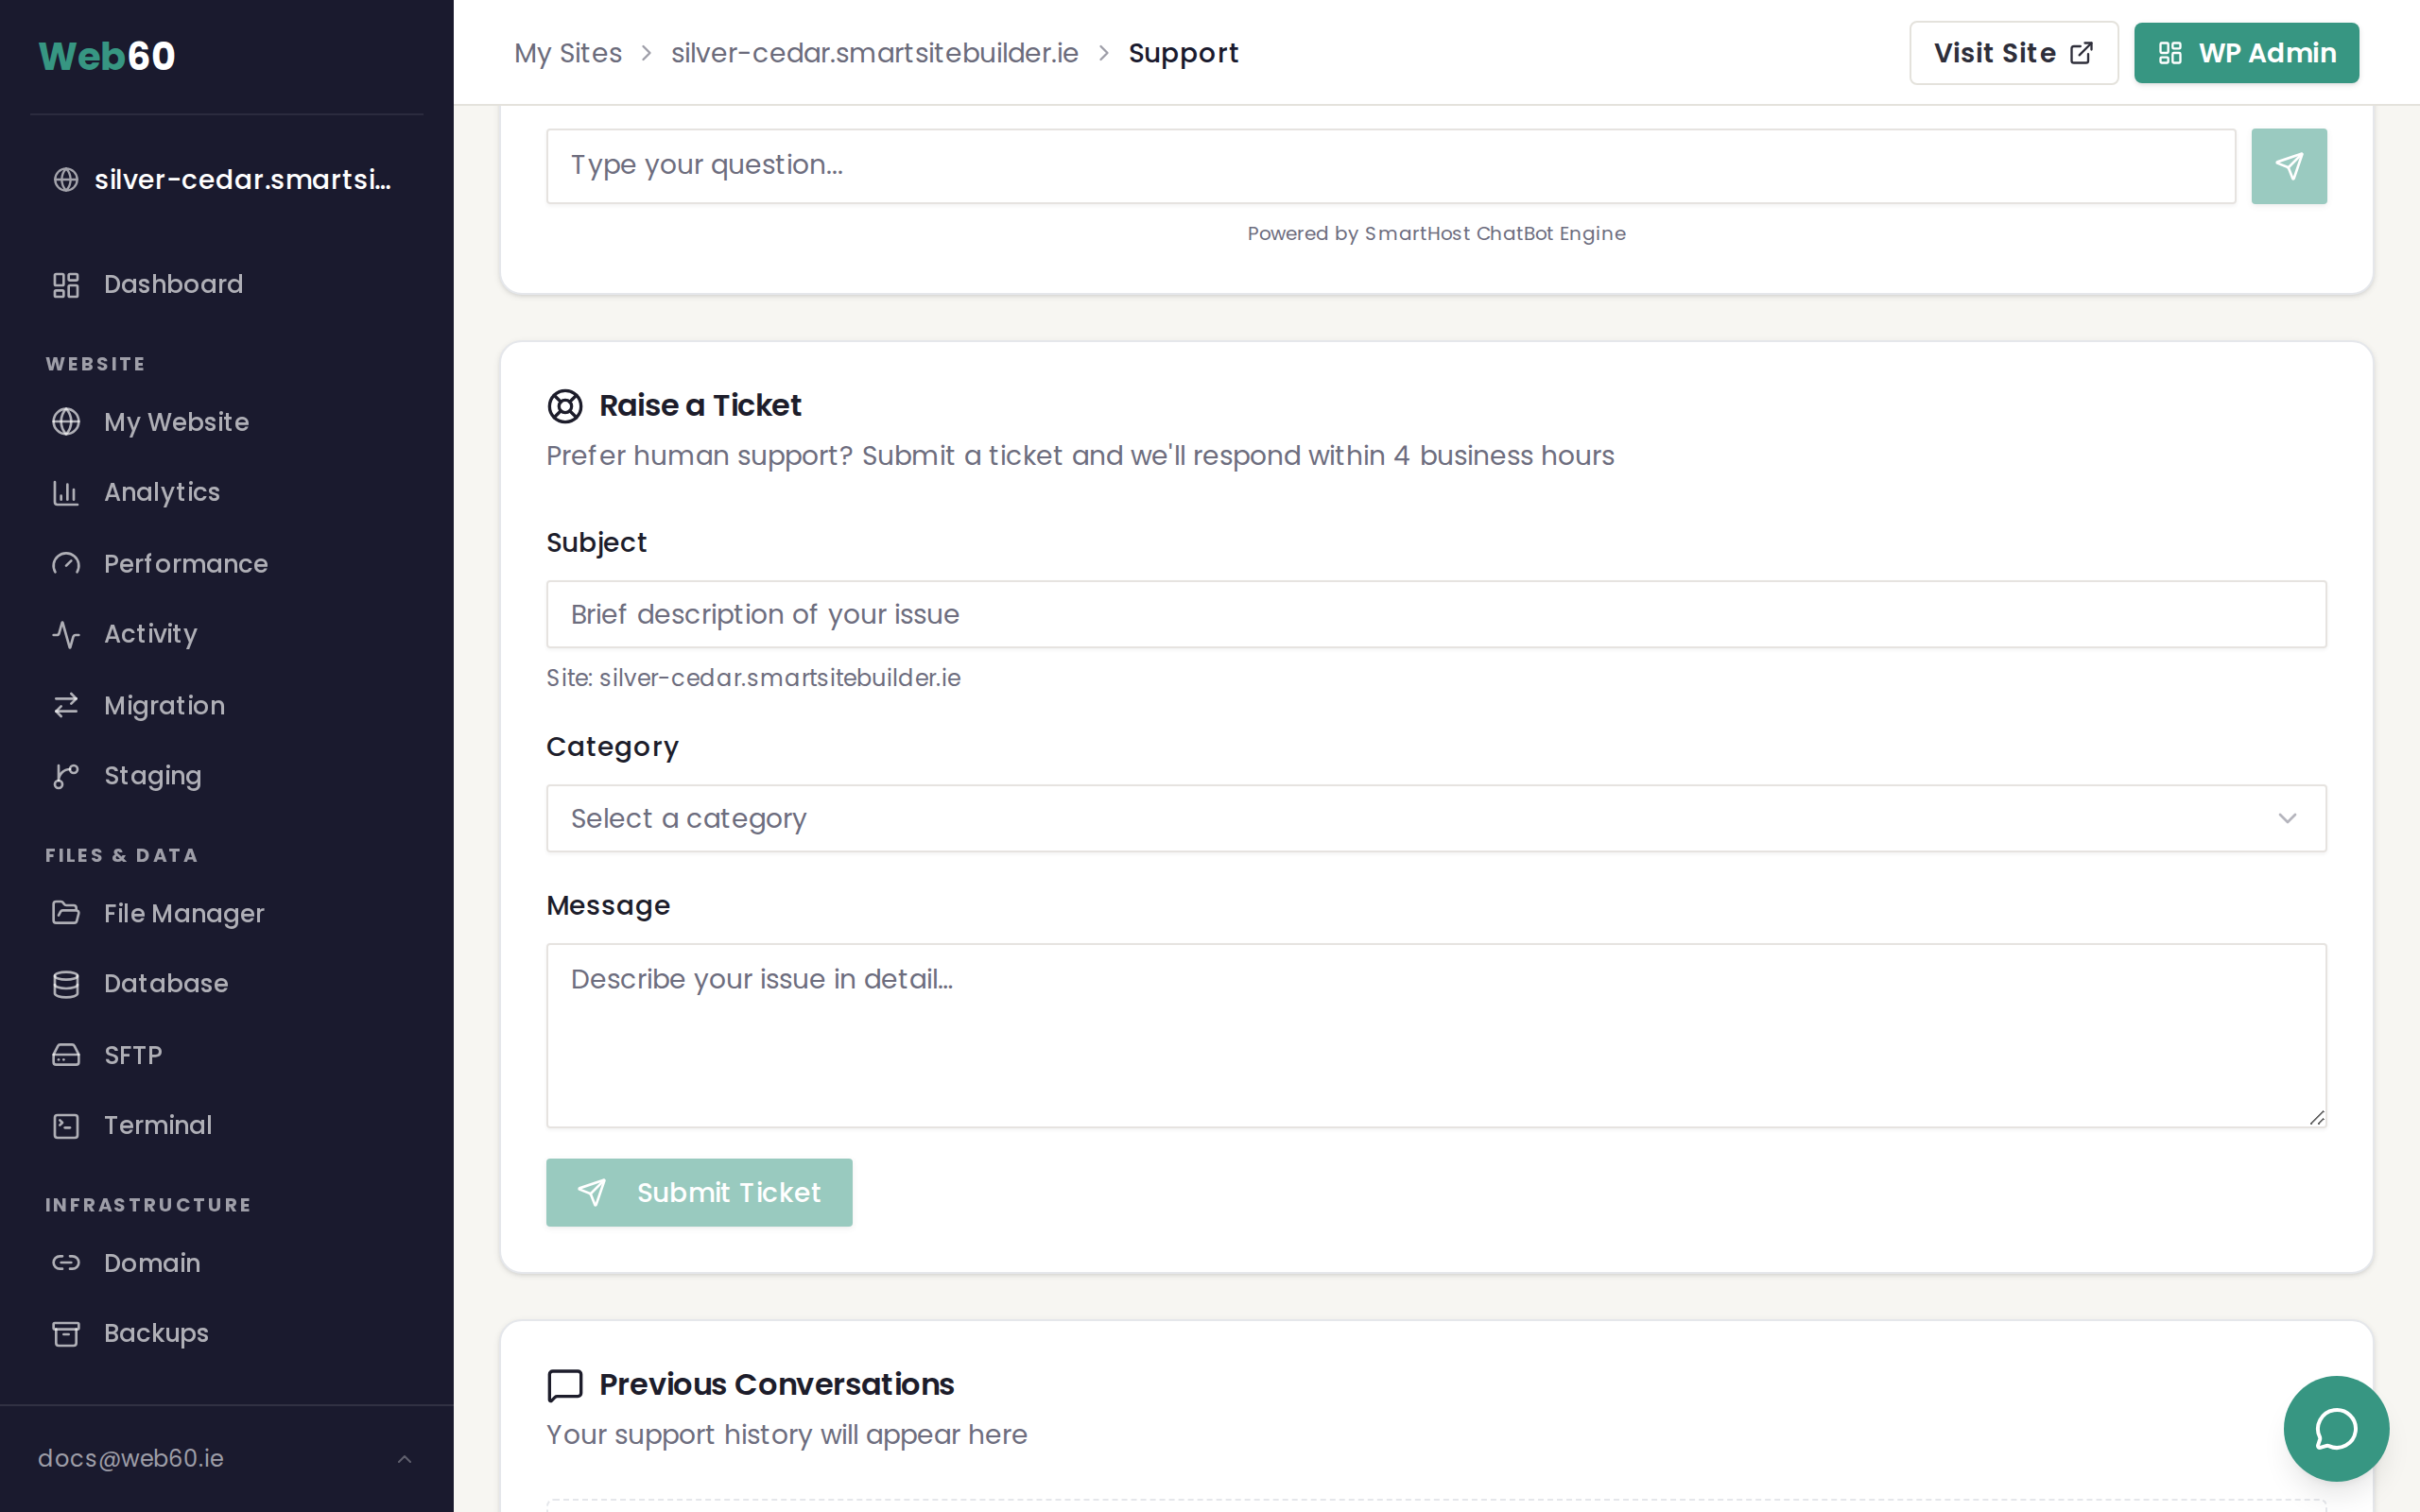
Task: Click the WP Admin button
Action: 2245,53
